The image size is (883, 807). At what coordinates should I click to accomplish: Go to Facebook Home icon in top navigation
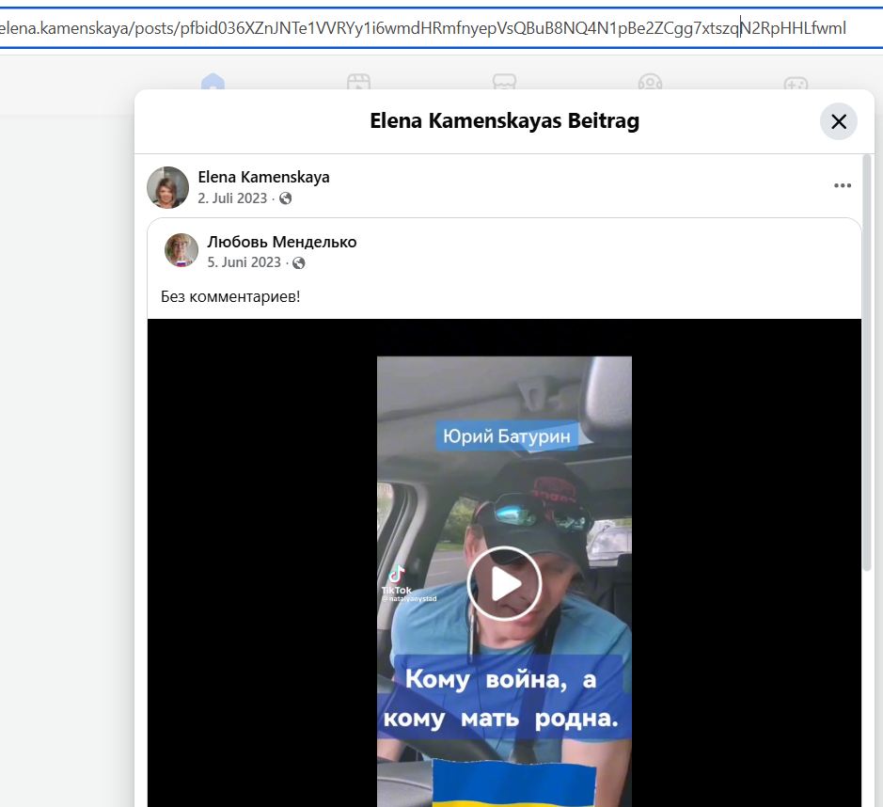click(x=213, y=83)
